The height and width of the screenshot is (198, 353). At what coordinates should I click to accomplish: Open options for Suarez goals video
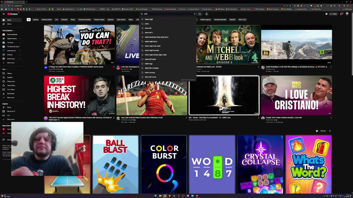(186, 118)
